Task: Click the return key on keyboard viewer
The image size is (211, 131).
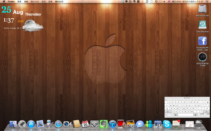Action: [207, 108]
